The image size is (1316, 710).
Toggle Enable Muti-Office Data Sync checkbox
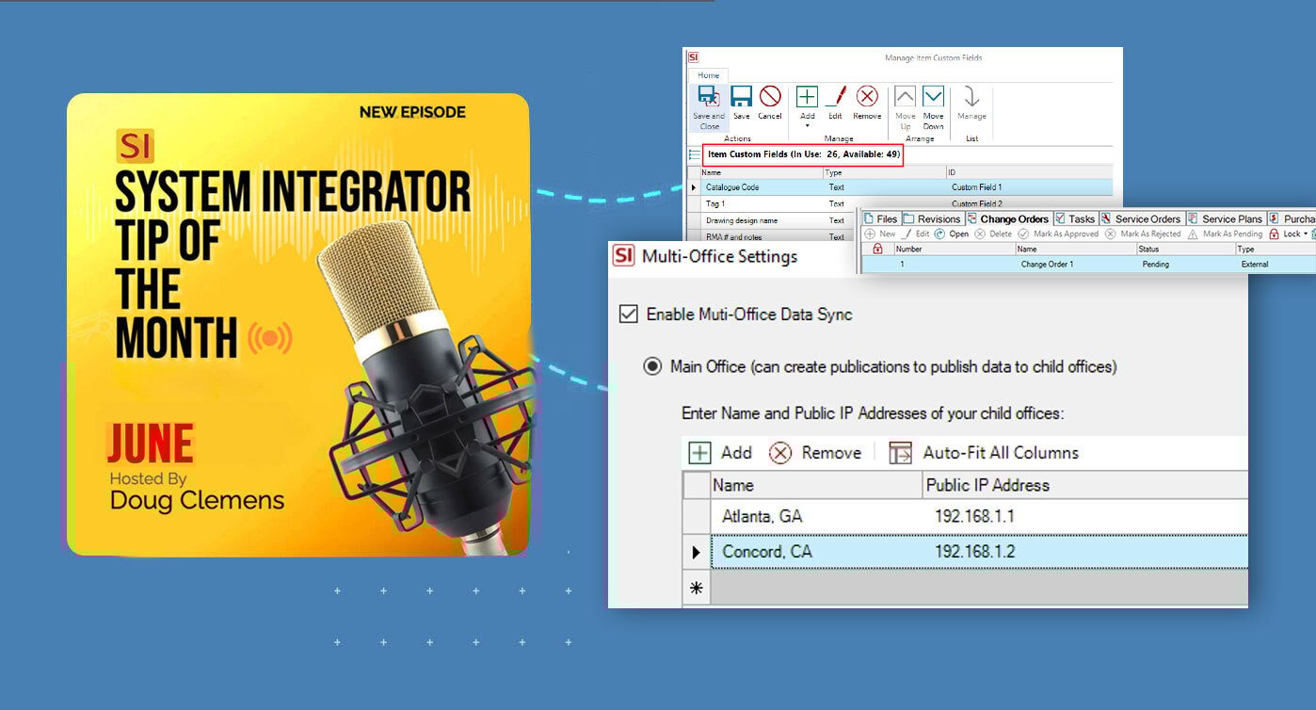pos(628,314)
